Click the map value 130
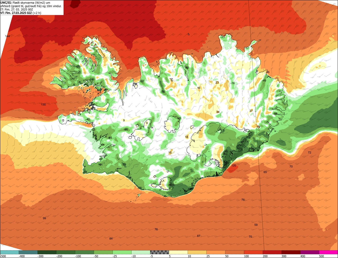 tap(43, 104)
